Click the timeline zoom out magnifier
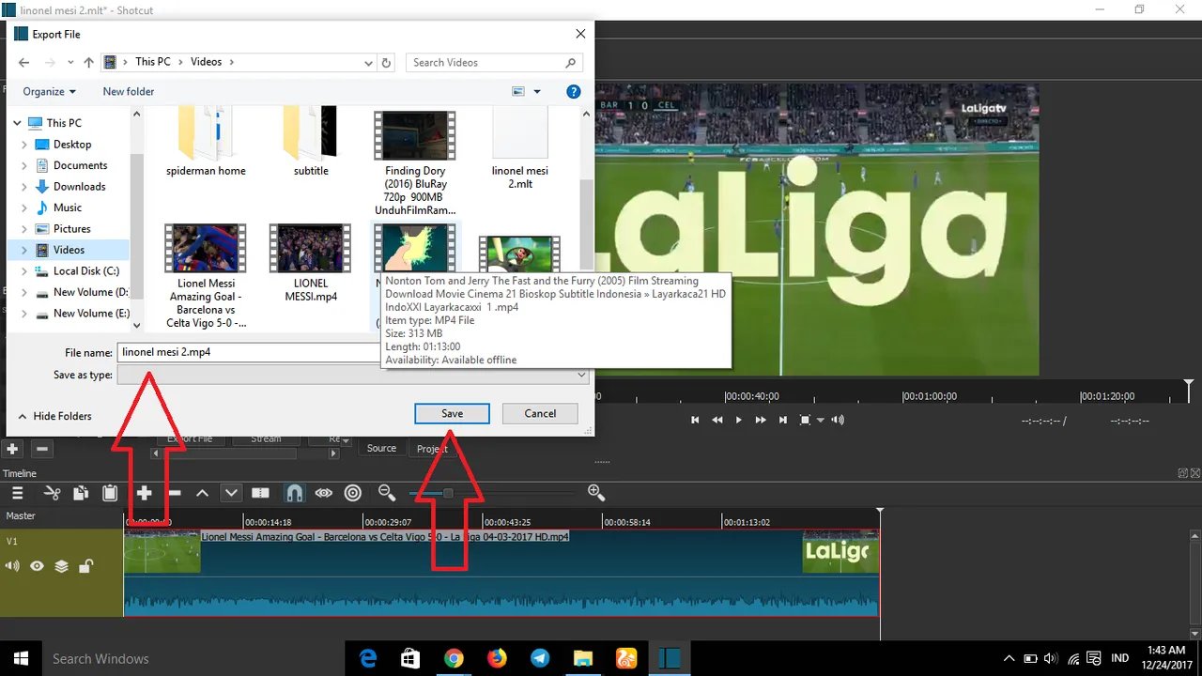1202x676 pixels. coord(386,493)
